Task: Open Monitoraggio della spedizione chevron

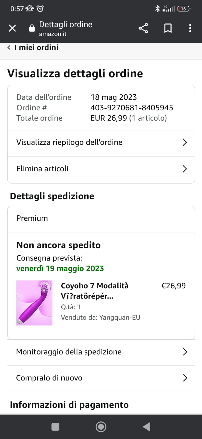Action: point(185,352)
